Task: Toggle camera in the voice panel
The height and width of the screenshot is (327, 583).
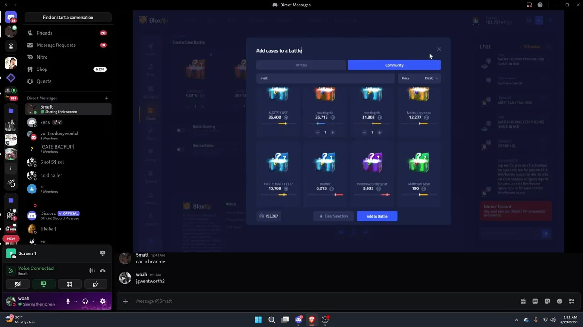Action: click(x=18, y=284)
